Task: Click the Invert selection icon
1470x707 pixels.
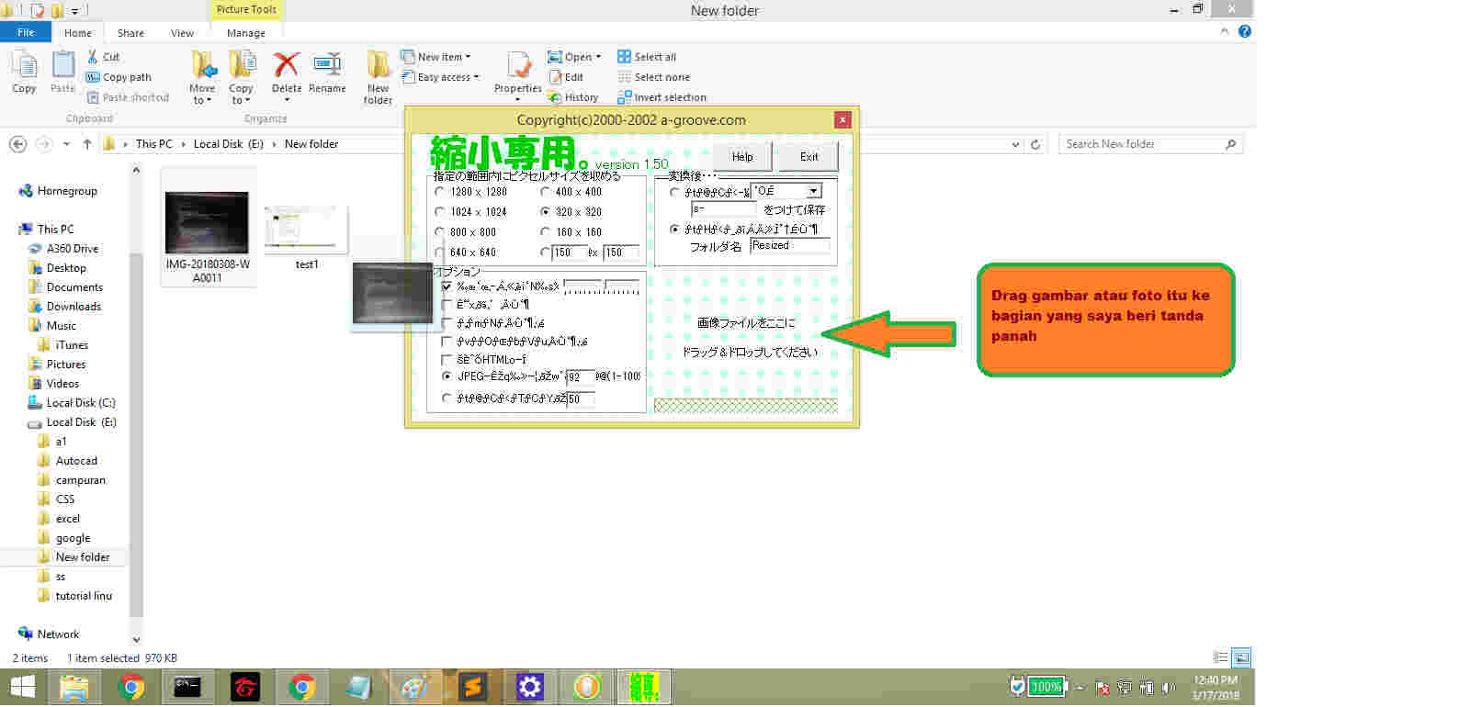Action: pyautogui.click(x=624, y=97)
